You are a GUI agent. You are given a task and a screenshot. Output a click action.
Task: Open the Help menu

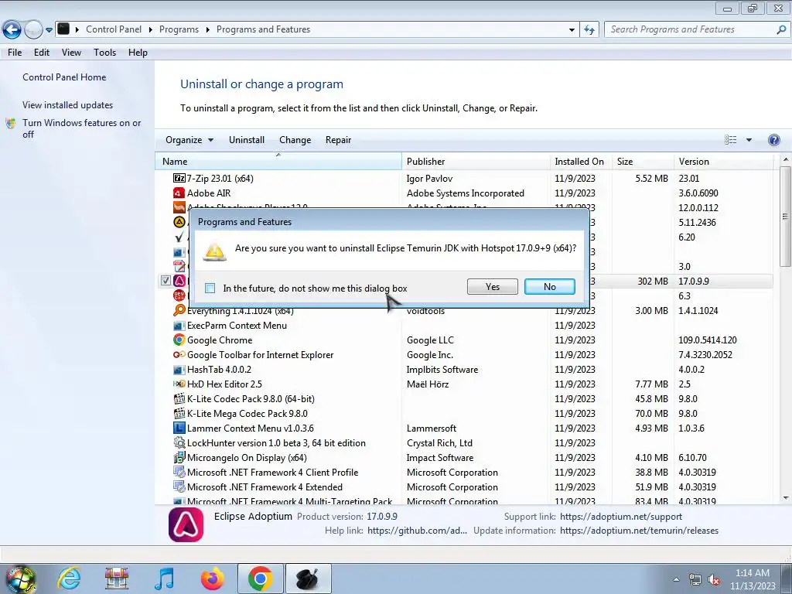pyautogui.click(x=138, y=53)
